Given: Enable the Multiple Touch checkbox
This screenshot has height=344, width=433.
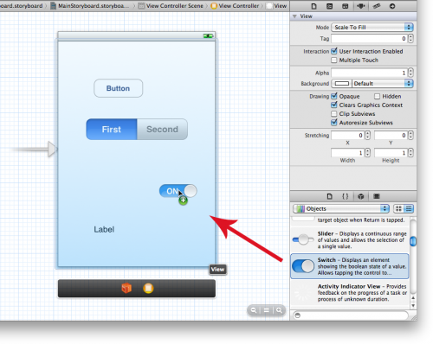Looking at the screenshot, I should [334, 60].
